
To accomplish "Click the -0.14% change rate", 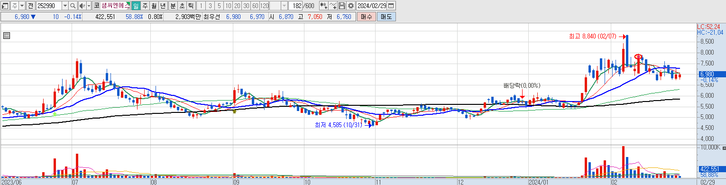I will (73, 17).
